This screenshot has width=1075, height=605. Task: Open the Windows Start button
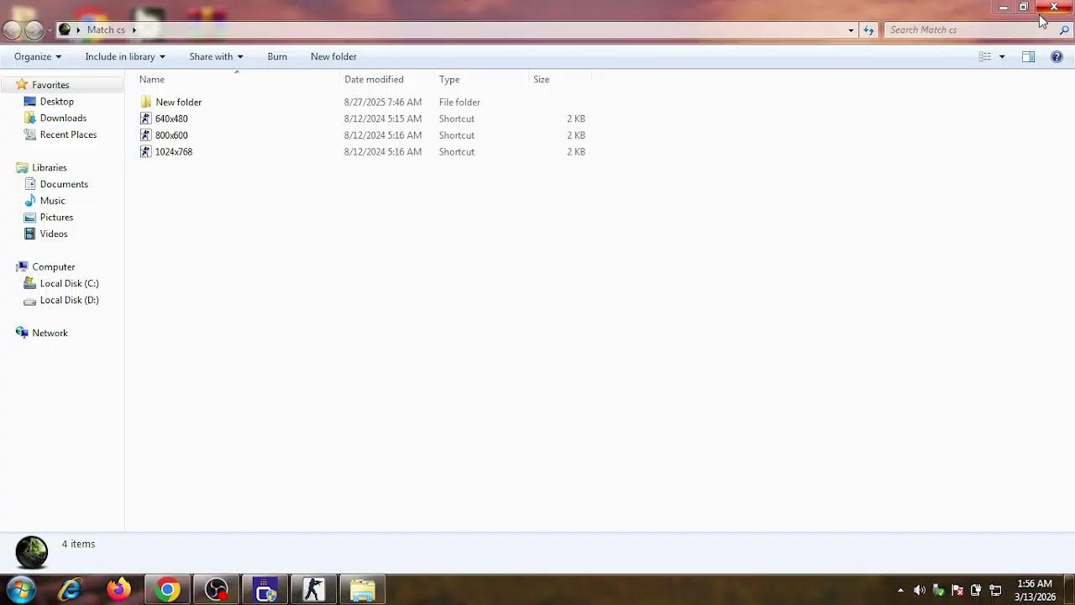click(x=20, y=590)
